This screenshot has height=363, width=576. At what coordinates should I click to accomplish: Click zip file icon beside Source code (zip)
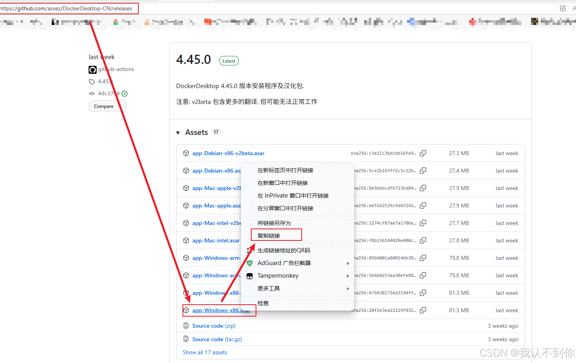[x=186, y=326]
